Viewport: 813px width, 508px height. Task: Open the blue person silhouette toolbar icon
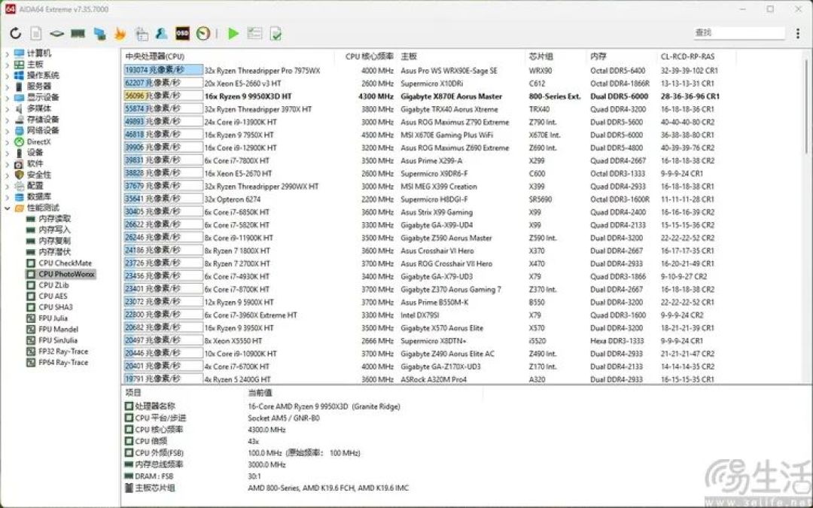pos(162,33)
